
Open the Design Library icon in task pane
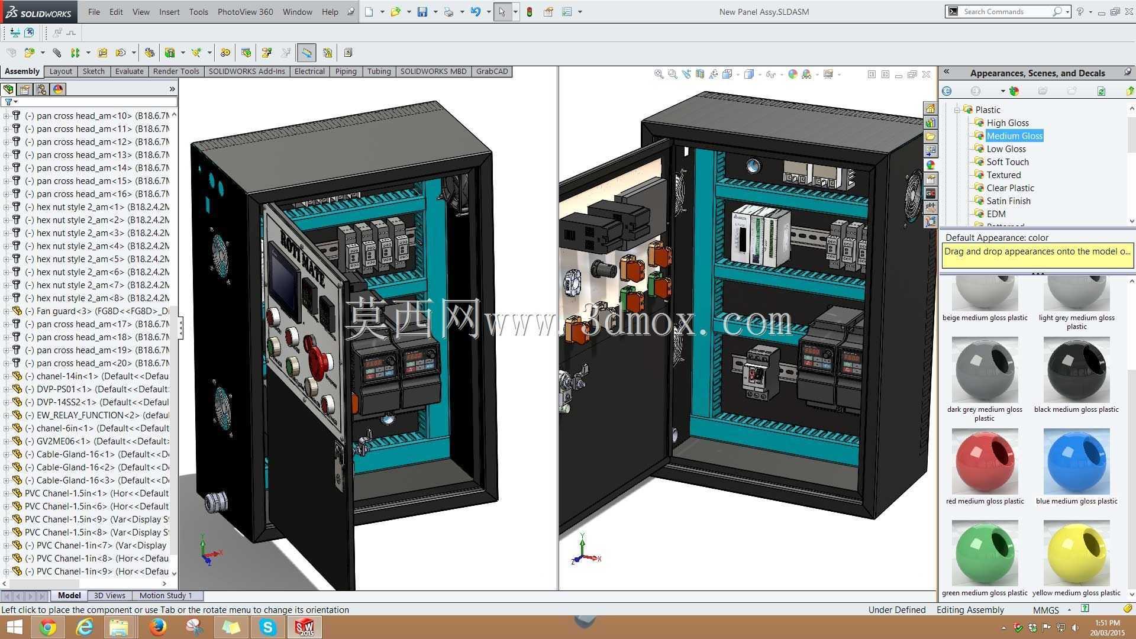click(x=931, y=122)
